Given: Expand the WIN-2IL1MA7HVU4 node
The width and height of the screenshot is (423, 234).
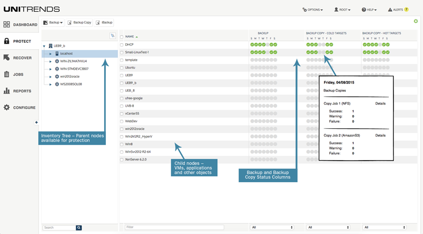Looking at the screenshot, I should (x=50, y=61).
